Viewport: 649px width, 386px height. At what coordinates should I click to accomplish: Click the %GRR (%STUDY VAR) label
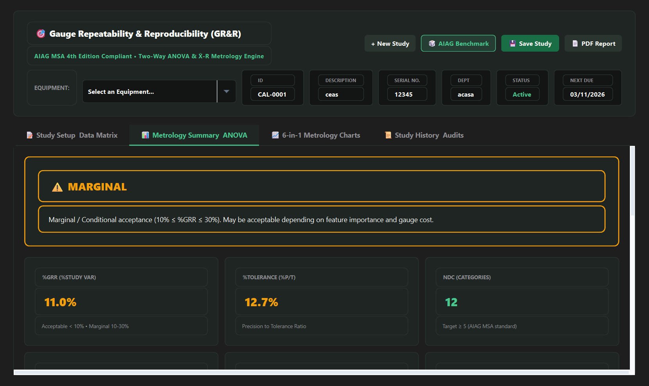pos(69,277)
